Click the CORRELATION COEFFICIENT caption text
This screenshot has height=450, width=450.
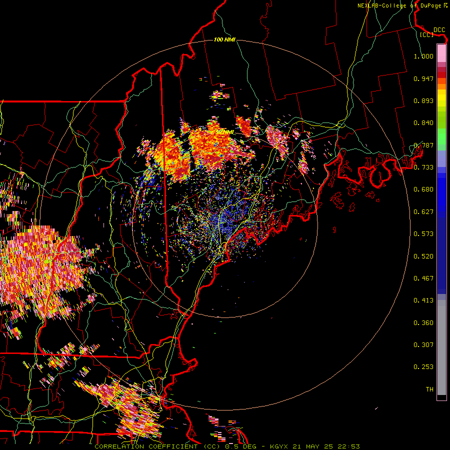point(146,446)
